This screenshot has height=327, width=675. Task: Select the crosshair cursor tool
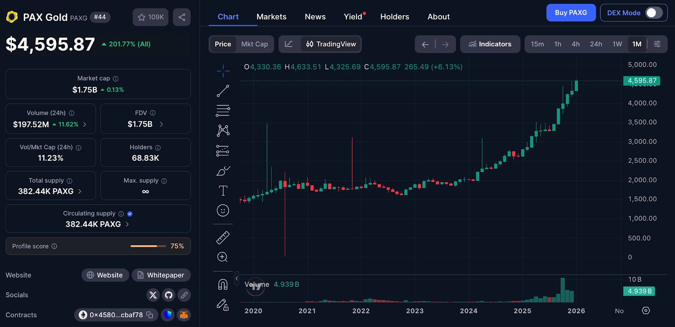(223, 70)
